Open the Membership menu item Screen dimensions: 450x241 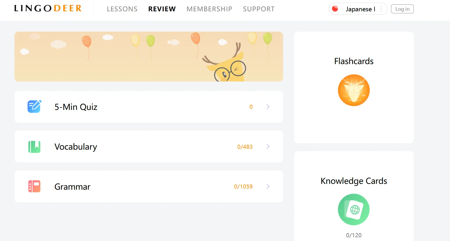point(209,9)
